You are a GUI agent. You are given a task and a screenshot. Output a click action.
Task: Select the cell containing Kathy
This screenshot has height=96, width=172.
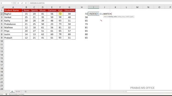tap(13, 21)
